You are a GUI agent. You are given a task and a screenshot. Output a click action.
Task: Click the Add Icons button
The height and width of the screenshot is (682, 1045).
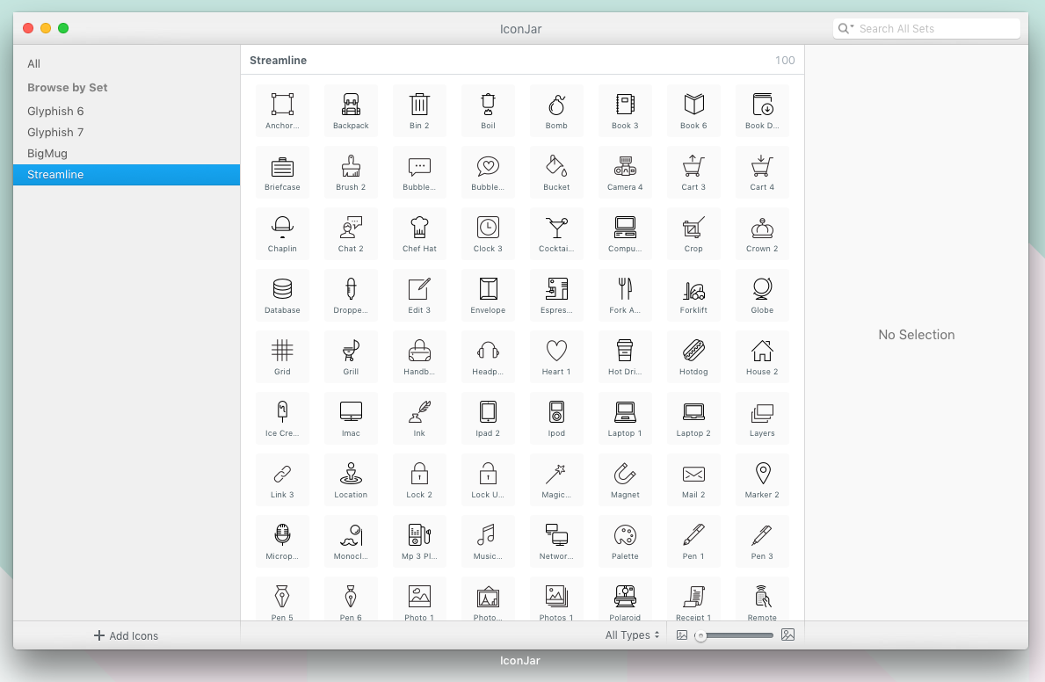pos(126,635)
